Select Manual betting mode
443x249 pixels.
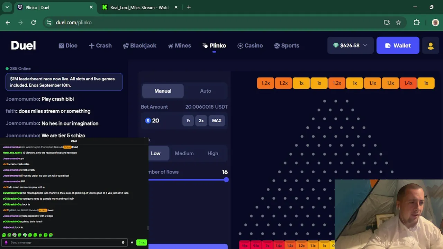(x=163, y=91)
